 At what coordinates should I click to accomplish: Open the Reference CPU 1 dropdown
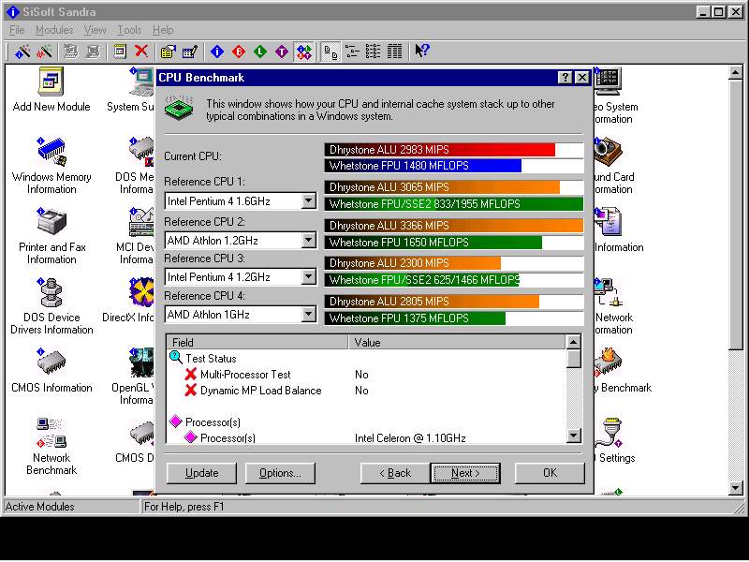coord(309,201)
